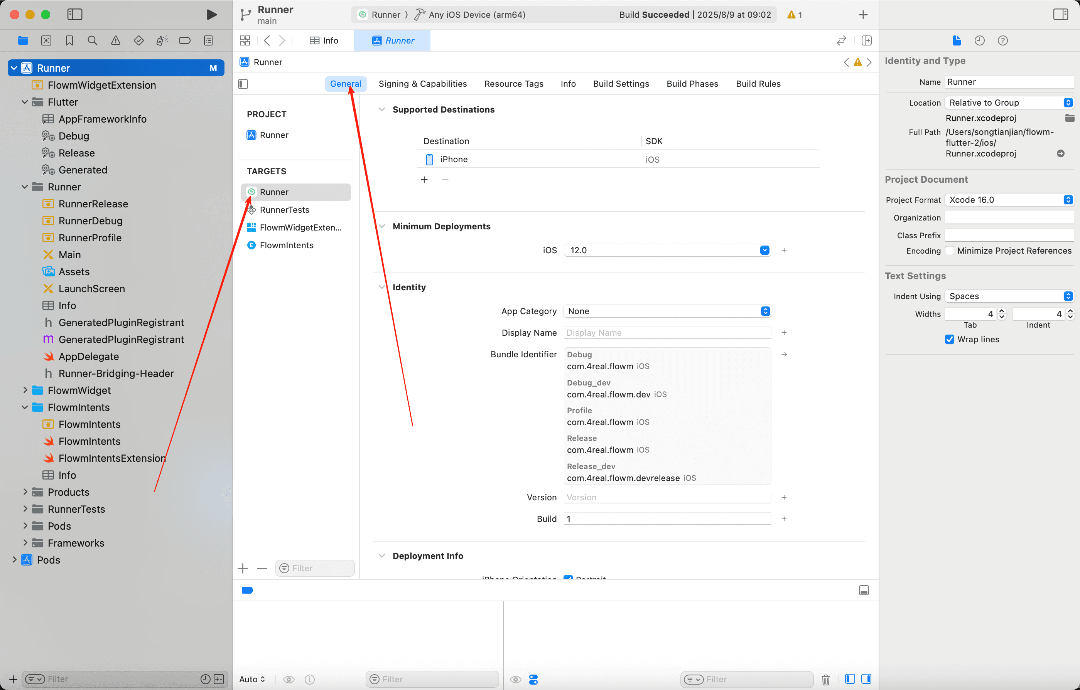1080x690 pixels.
Task: Increase the Tab width stepper
Action: pos(1002,311)
